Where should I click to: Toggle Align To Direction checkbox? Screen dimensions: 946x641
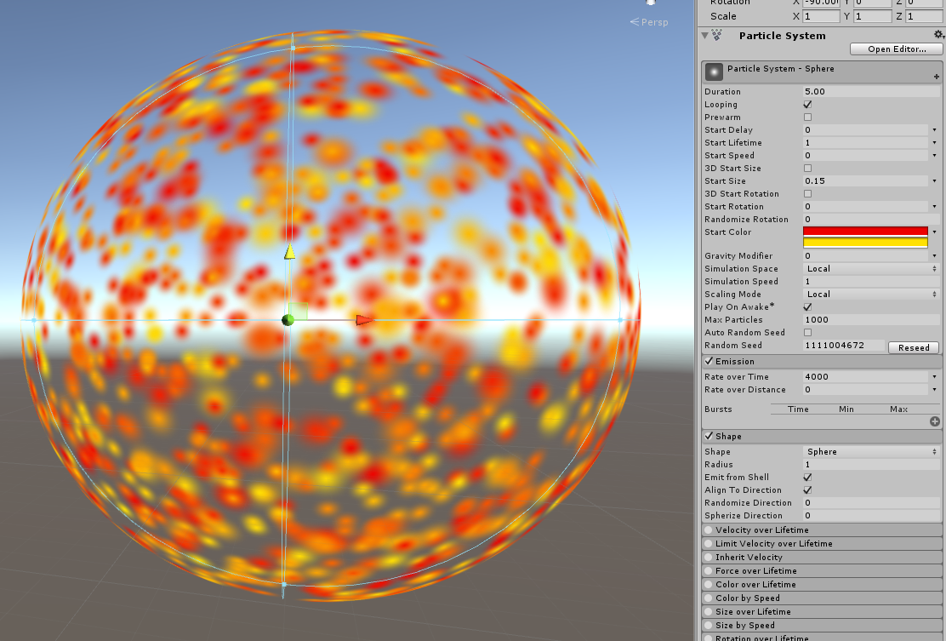pyautogui.click(x=808, y=490)
